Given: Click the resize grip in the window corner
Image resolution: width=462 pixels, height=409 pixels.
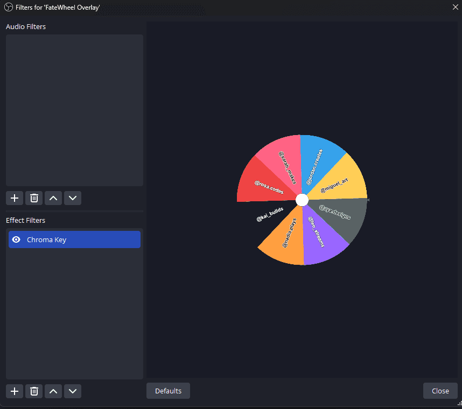Looking at the screenshot, I should pos(459,404).
